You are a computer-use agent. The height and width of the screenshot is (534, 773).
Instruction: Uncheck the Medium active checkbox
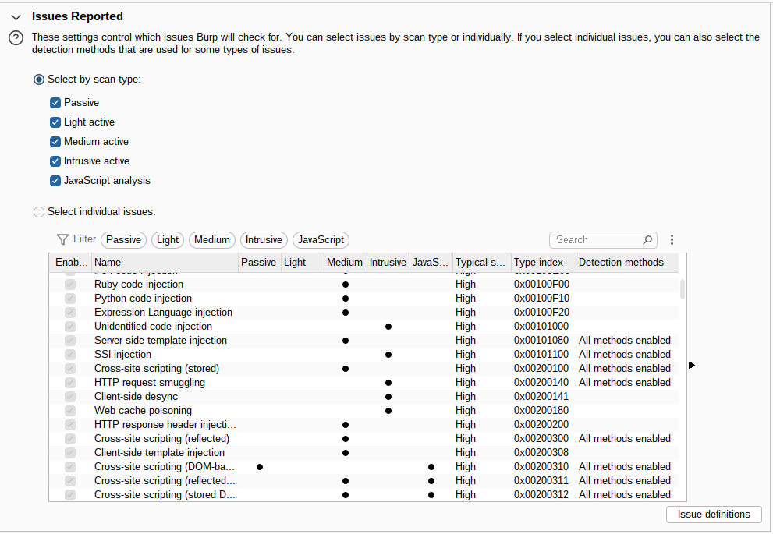coord(55,141)
